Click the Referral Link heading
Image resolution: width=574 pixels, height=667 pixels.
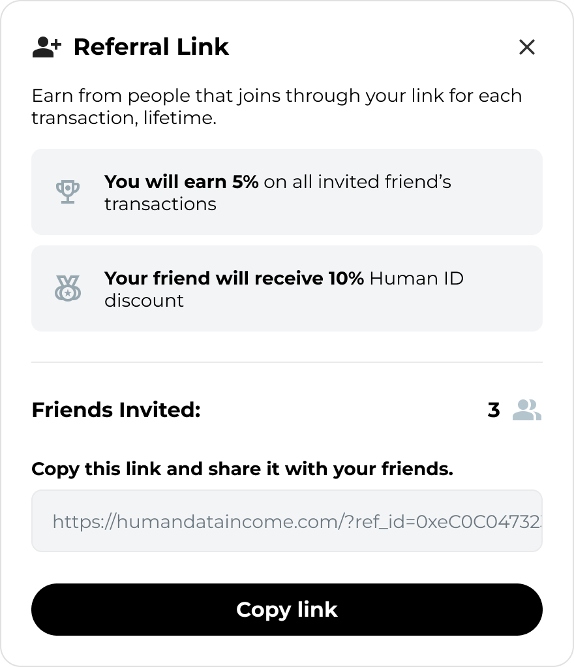pos(151,47)
